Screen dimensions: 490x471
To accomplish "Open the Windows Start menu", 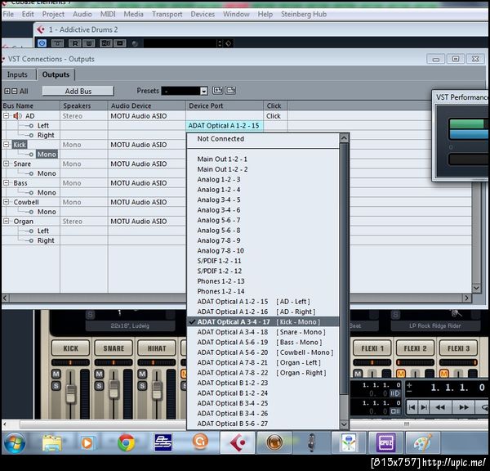I will click(x=14, y=442).
